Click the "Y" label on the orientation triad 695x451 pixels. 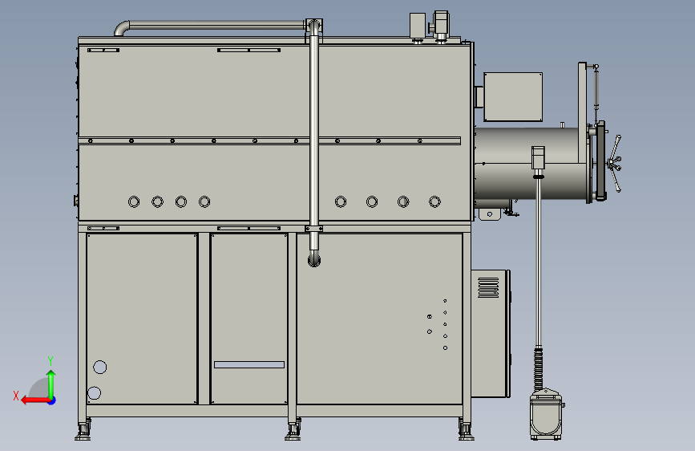click(x=51, y=361)
